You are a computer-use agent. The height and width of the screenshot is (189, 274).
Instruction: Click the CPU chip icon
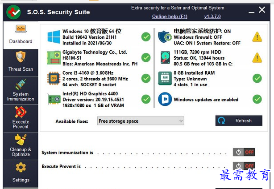tap(54, 78)
